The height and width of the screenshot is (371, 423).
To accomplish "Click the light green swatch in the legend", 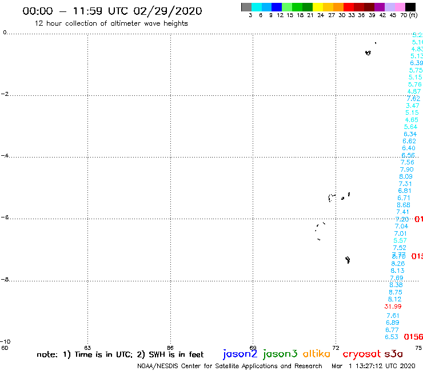I will 287,7.
